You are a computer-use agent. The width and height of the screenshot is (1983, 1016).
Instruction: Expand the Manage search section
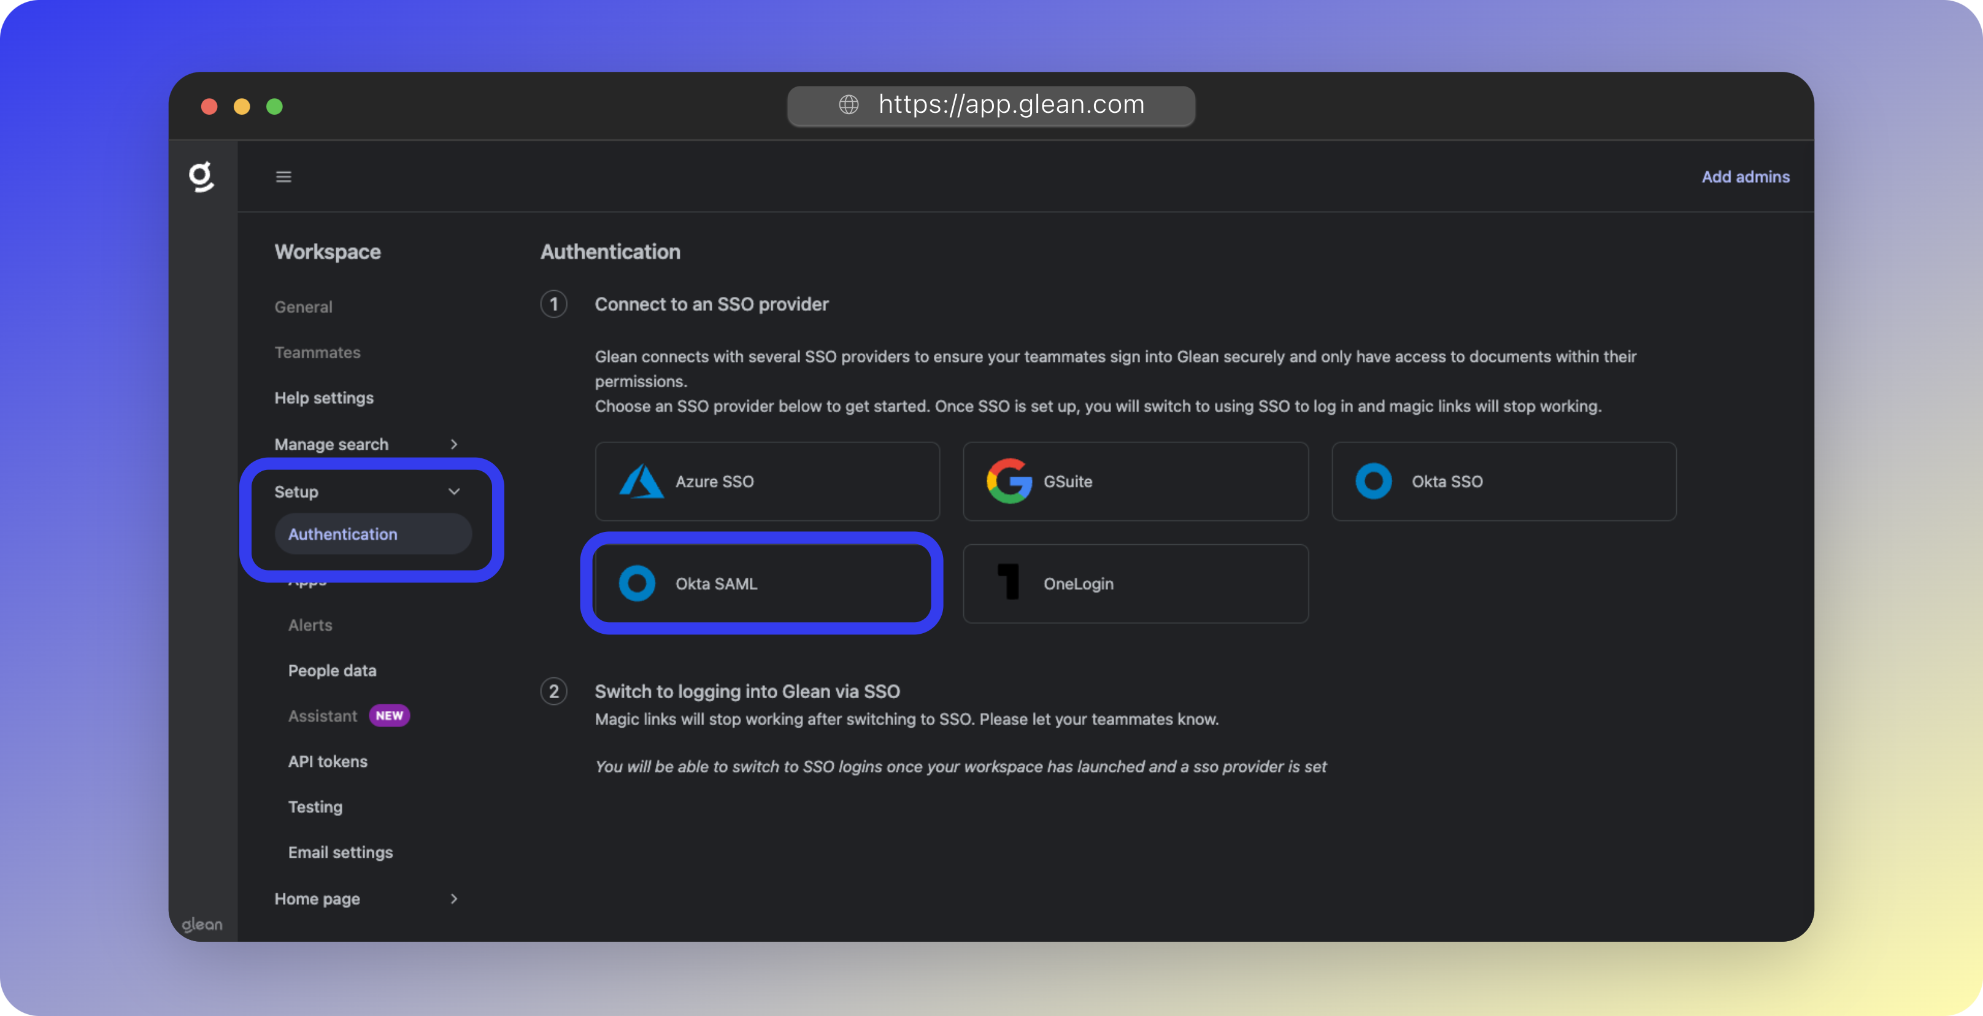pos(453,444)
